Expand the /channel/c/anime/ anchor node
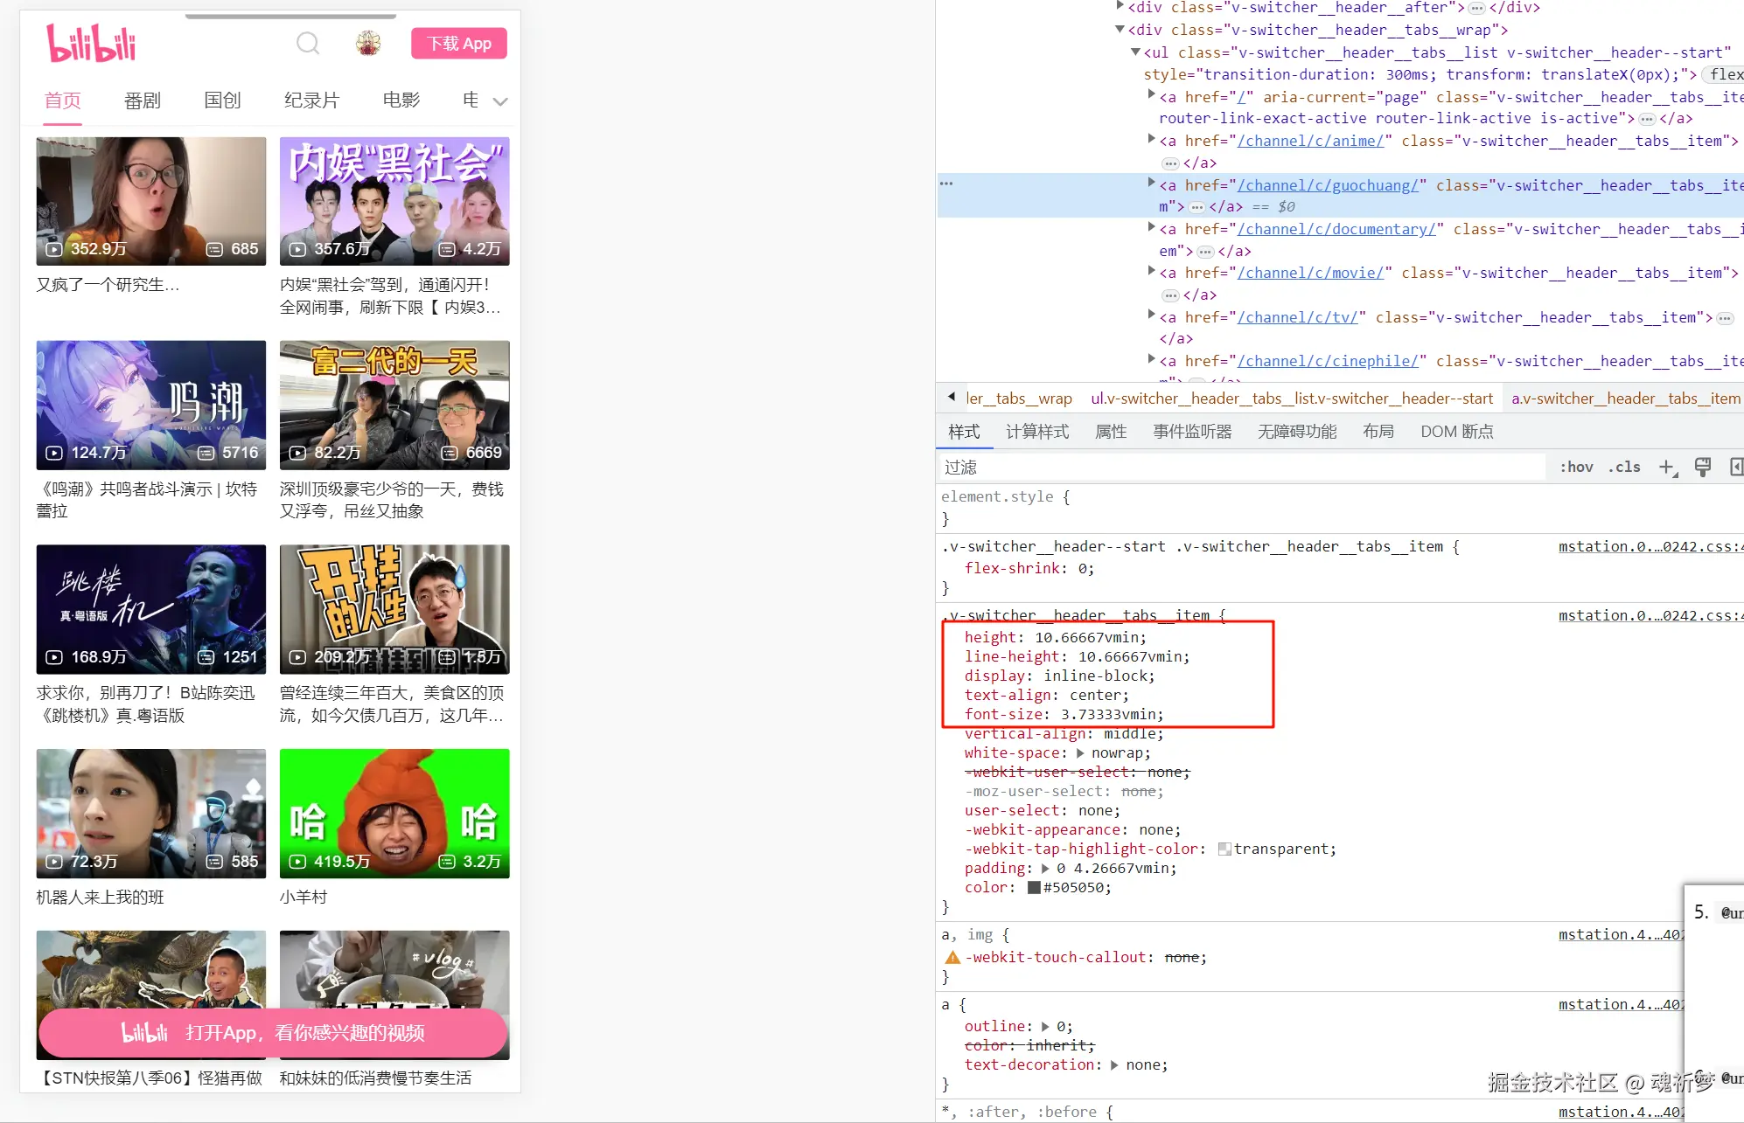This screenshot has height=1123, width=1744. point(1151,140)
